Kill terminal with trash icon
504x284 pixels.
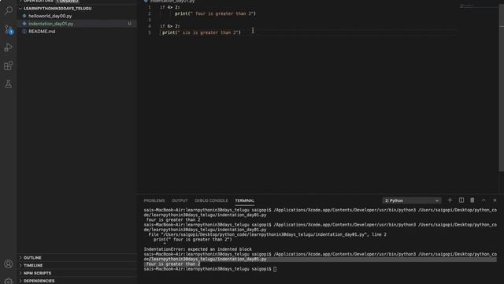(x=472, y=200)
